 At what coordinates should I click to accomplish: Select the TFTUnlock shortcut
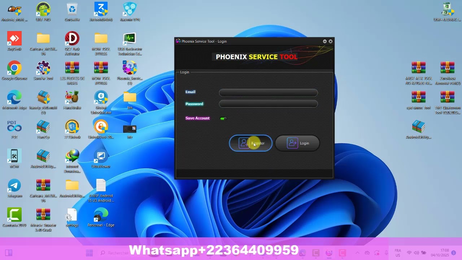72,129
